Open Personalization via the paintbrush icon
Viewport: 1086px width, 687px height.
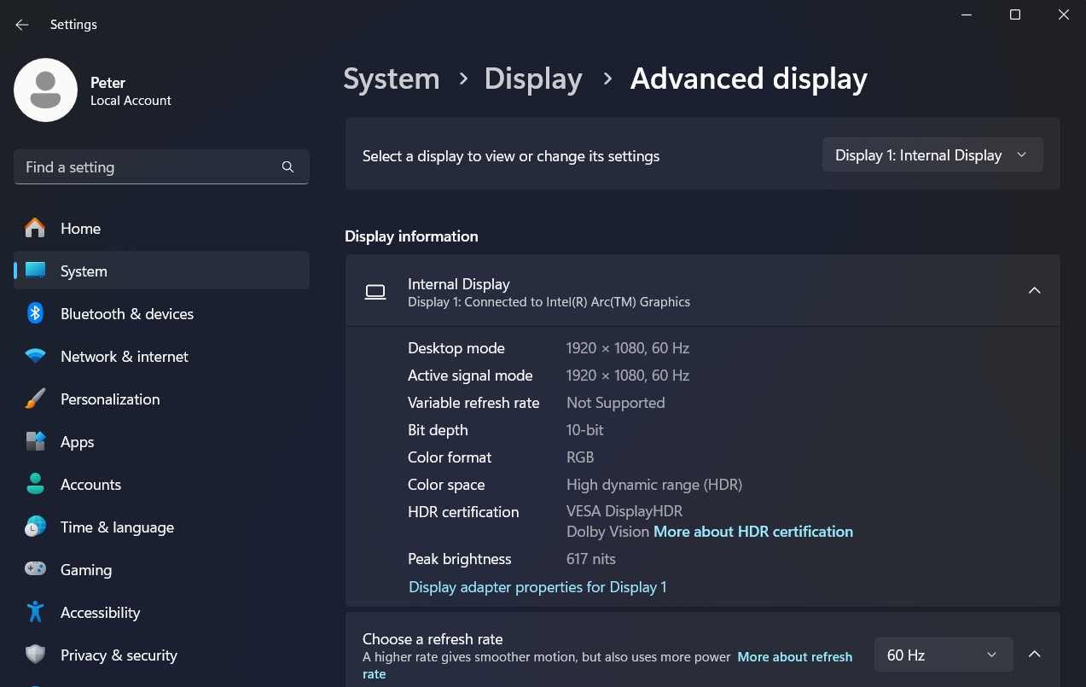point(35,399)
